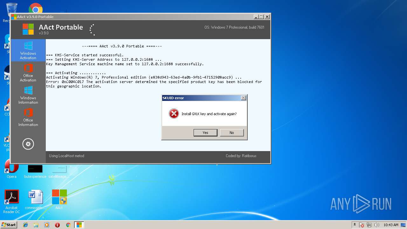The width and height of the screenshot is (407, 229).
Task: Click the 'KMS-Service started successful' log line
Action: coord(85,55)
